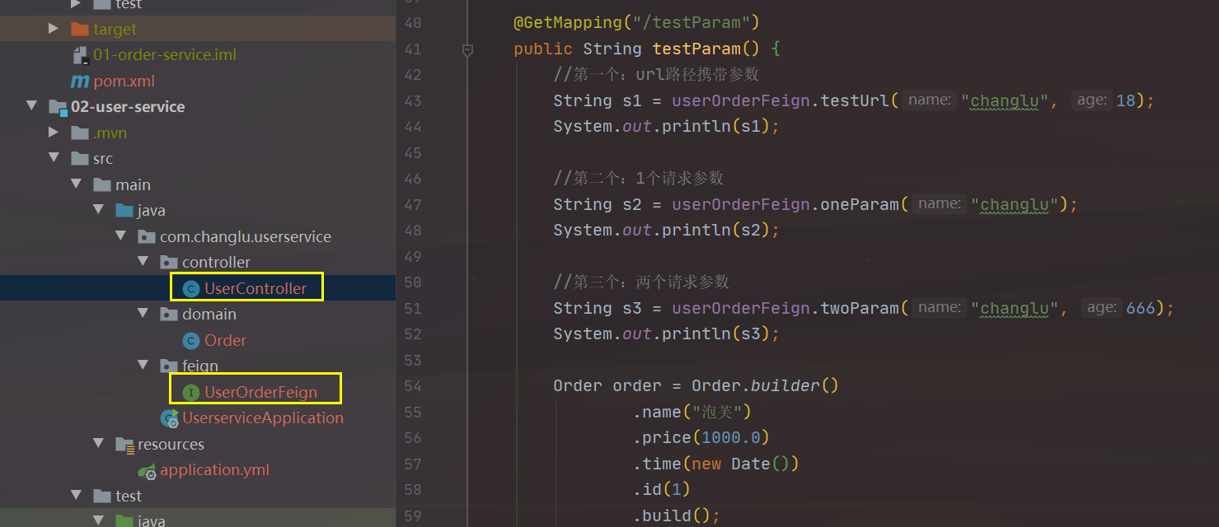Click the .mvn folder icon
Viewport: 1219px width, 527px height.
(79, 133)
